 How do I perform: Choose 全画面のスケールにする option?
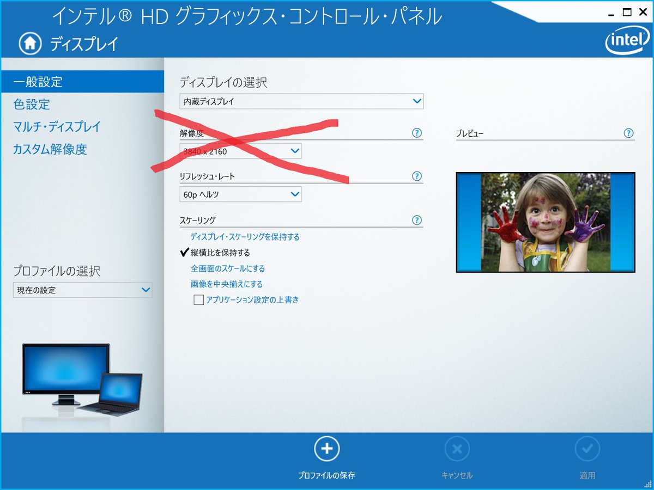point(228,268)
